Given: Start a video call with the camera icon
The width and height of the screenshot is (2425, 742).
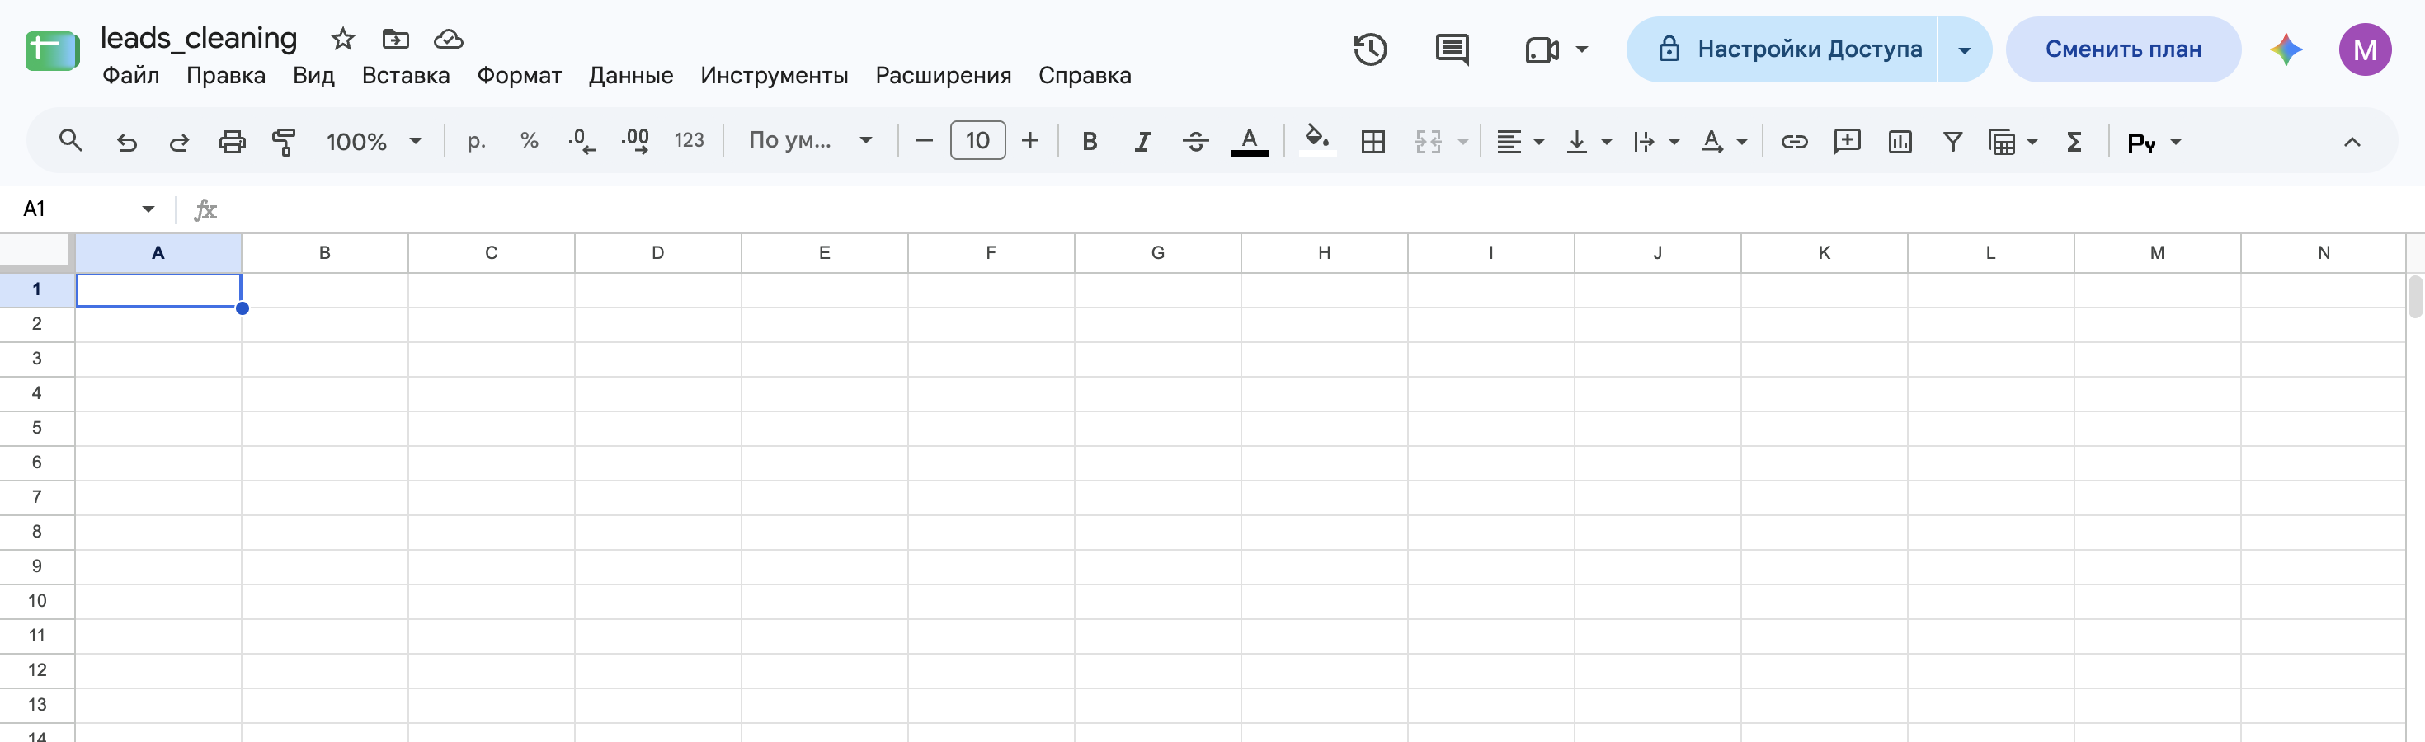Looking at the screenshot, I should (x=1541, y=49).
